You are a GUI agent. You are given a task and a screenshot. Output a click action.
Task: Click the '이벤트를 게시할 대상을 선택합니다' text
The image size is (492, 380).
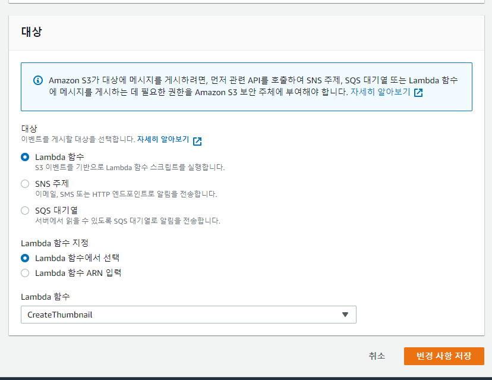click(x=78, y=139)
